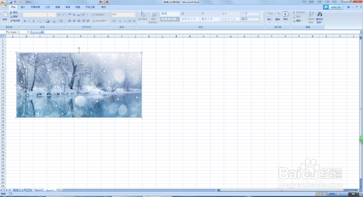Center text horizontally
This screenshot has height=197, width=363.
[74, 21]
